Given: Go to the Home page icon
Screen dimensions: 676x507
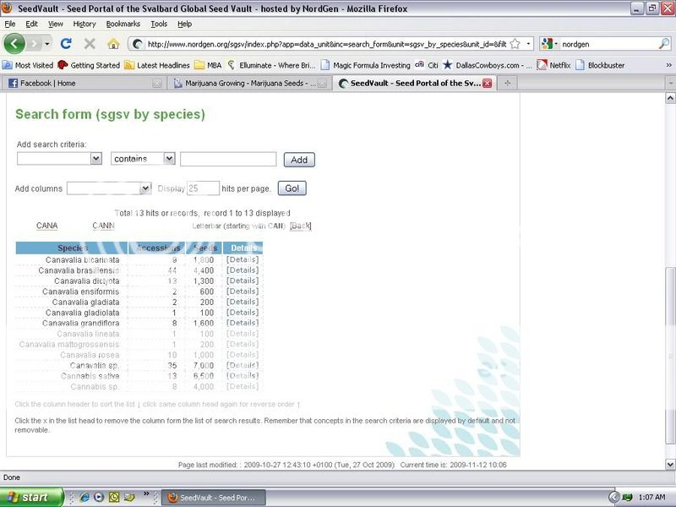Looking at the screenshot, I should point(113,44).
